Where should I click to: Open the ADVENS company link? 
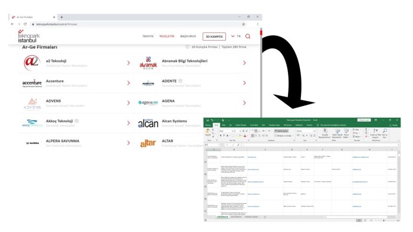(x=54, y=101)
